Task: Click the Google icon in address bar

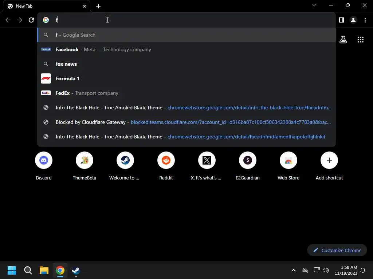Action: pos(46,20)
